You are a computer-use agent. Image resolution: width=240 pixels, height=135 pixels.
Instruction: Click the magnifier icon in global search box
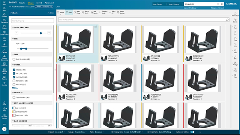pos(222,4)
